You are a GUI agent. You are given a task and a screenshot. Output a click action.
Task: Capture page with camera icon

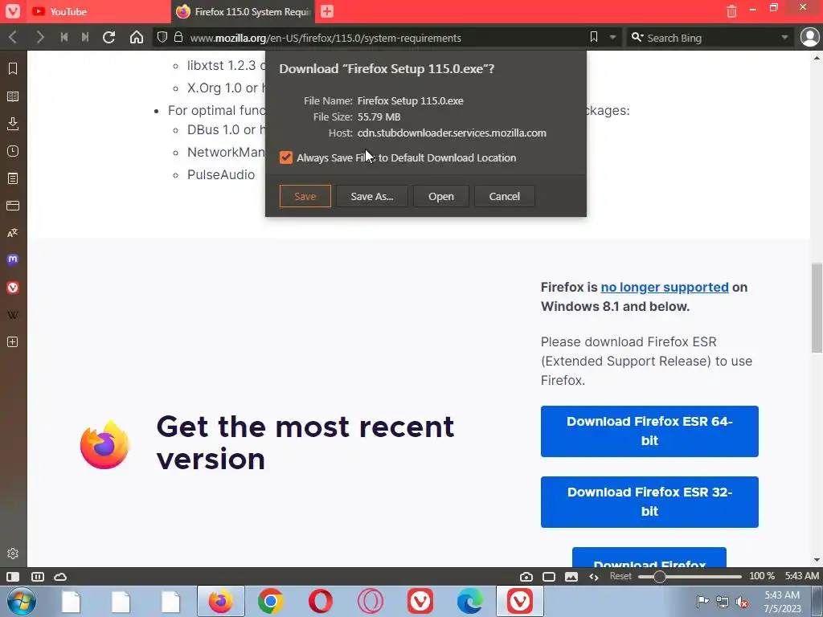(x=526, y=577)
